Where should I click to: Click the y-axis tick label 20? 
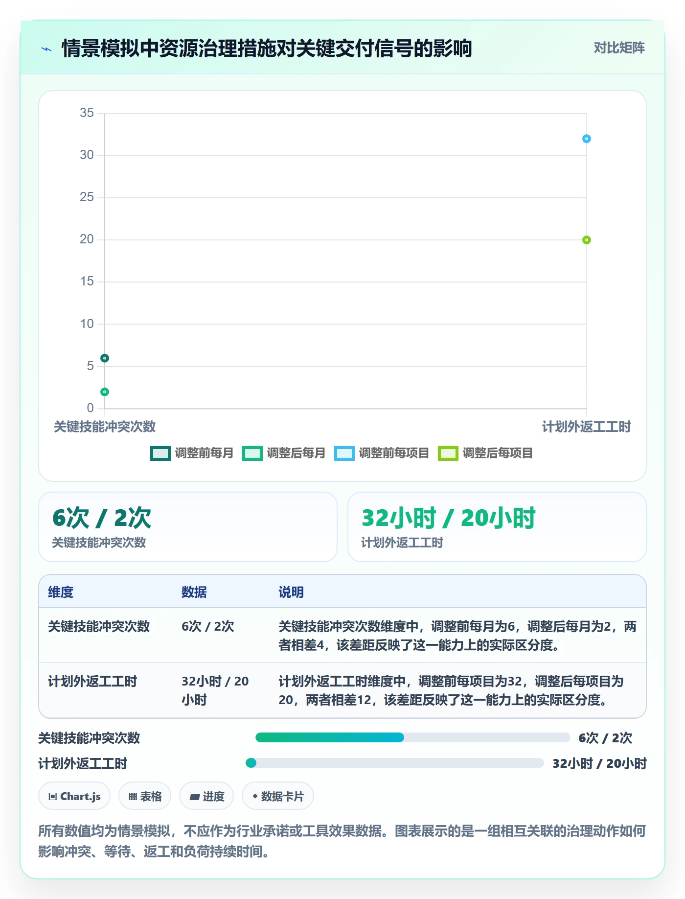coord(87,239)
